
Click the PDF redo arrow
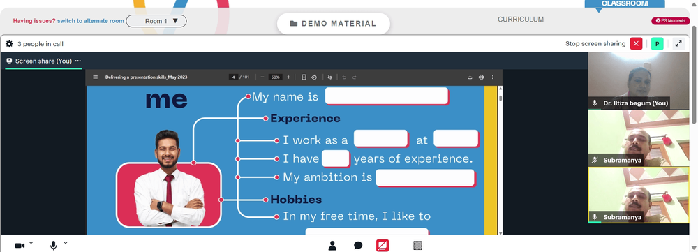point(355,77)
